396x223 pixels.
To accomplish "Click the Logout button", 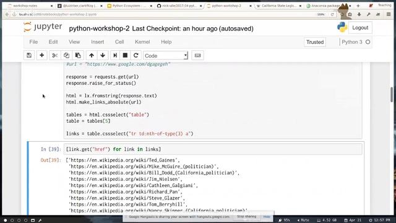I will pos(360,28).
